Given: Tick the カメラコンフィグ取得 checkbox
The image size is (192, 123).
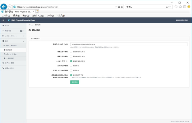Looking at the screenshot, I should click(x=71, y=70).
